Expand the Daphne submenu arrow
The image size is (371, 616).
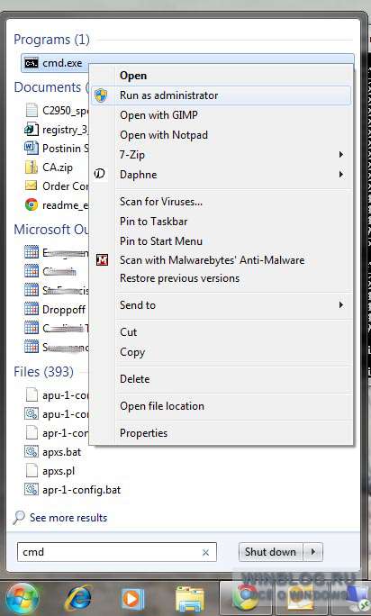341,174
